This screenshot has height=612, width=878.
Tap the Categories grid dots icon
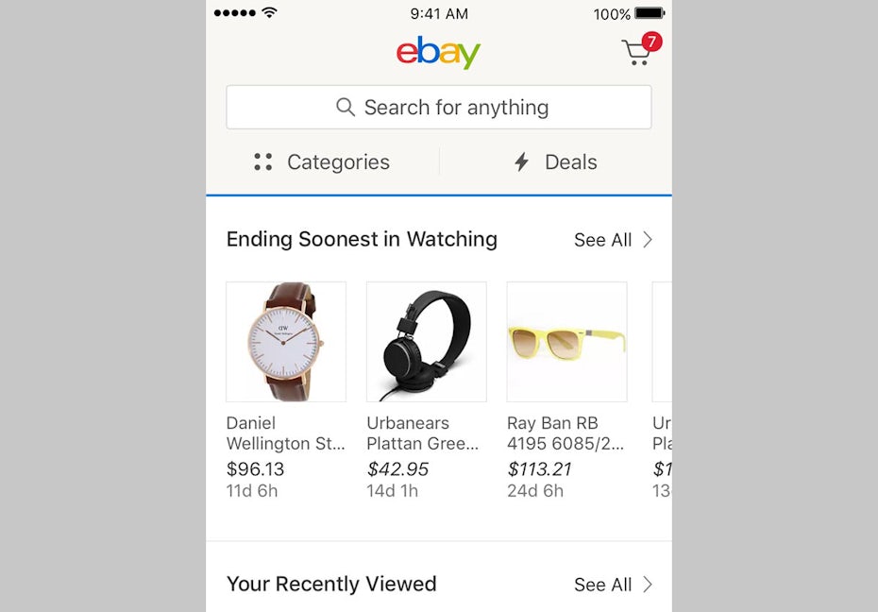coord(263,162)
